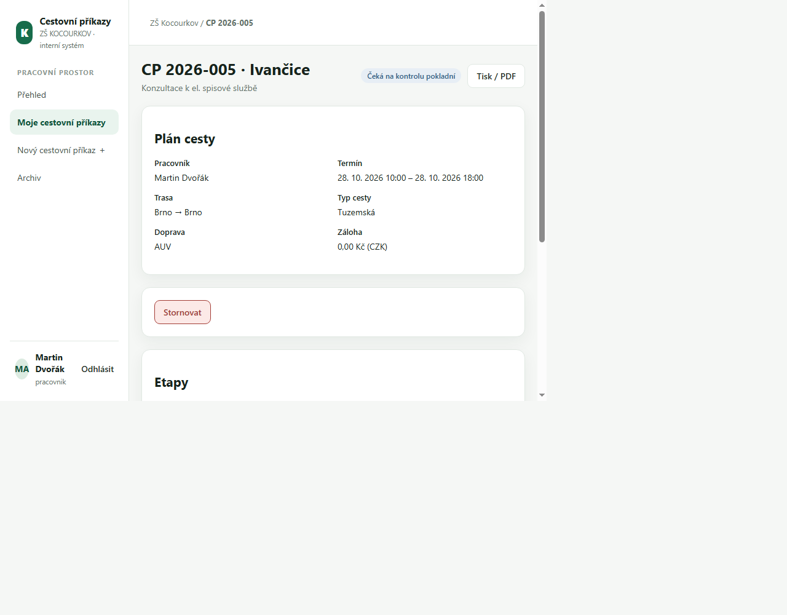Click the scrollbar up arrow

[x=542, y=5]
